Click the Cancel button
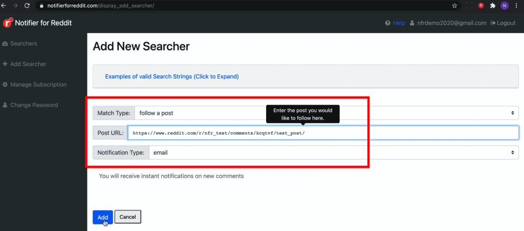 pyautogui.click(x=127, y=217)
